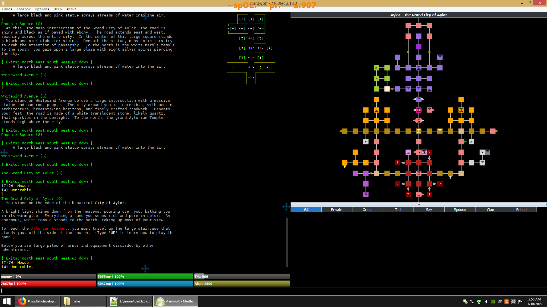
Task: Open the Firefox #mudlet-develop taskbar item
Action: pyautogui.click(x=37, y=301)
